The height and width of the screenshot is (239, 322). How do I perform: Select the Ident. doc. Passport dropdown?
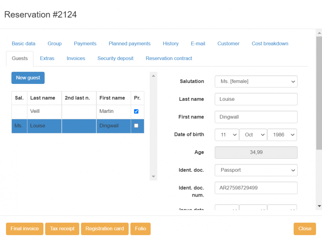pyautogui.click(x=256, y=170)
